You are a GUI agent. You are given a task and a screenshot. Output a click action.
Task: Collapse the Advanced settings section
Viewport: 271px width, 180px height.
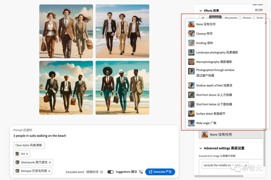click(x=200, y=148)
